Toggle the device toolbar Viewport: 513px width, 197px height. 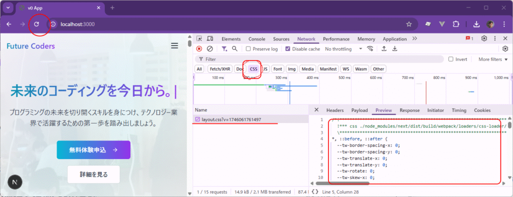coord(210,39)
